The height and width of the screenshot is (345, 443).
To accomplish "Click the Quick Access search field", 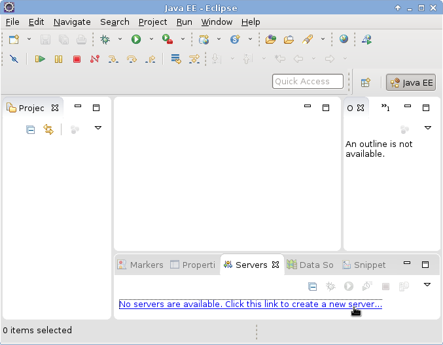I will click(x=308, y=81).
